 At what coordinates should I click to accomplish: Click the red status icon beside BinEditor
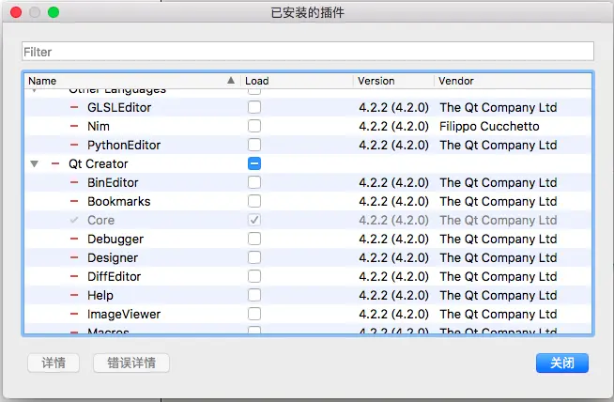(74, 182)
